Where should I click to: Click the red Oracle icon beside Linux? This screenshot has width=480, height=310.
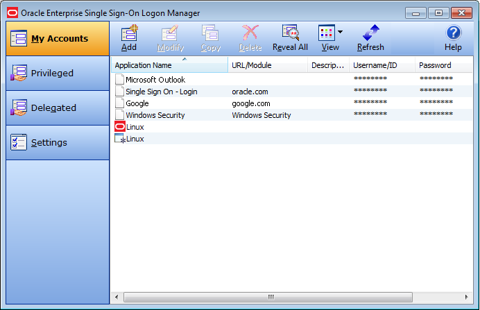(120, 126)
